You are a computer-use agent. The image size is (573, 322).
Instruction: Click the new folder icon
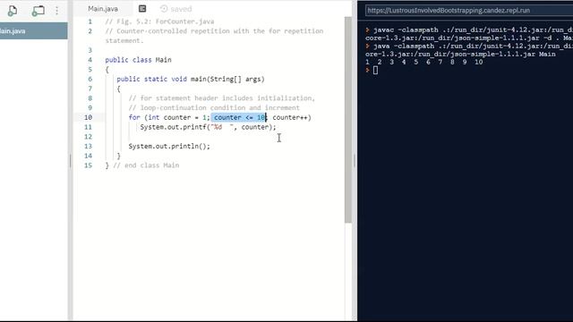point(38,11)
